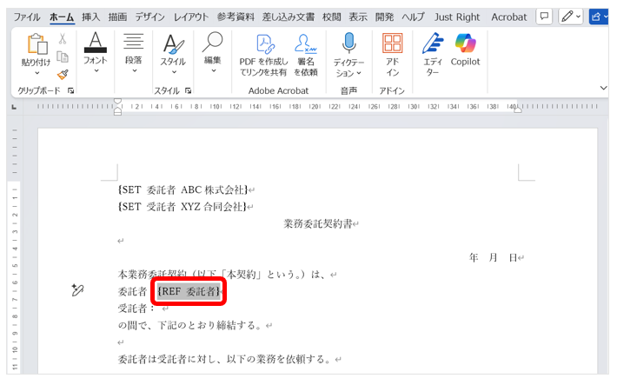Click the Copilot pencil icon in document margin
The image size is (617, 385).
click(x=77, y=290)
